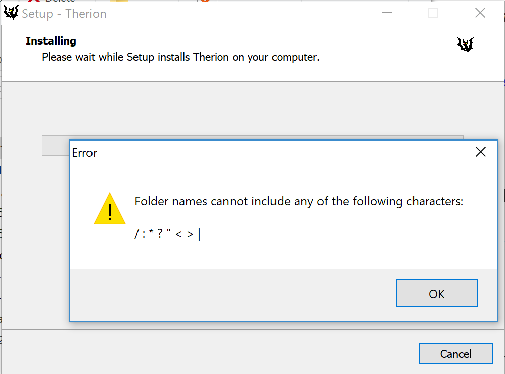Viewport: 505px width, 374px height.
Task: Click the "Please wait while Setup installs" text
Action: coord(115,57)
